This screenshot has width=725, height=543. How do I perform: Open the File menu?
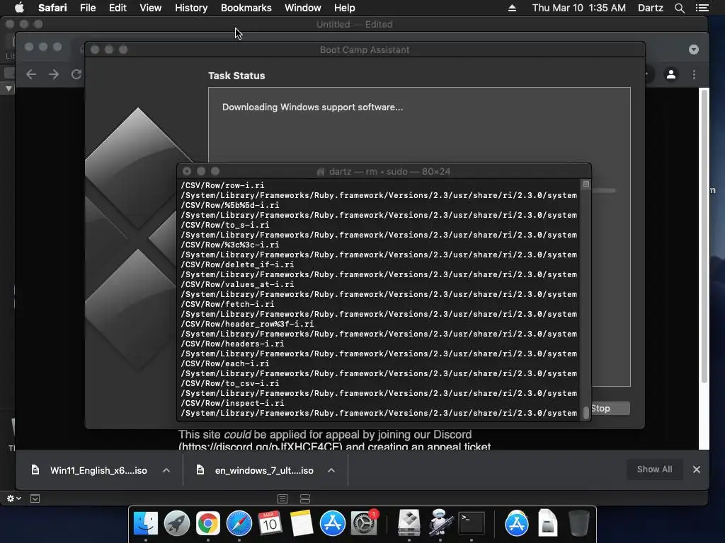tap(87, 8)
